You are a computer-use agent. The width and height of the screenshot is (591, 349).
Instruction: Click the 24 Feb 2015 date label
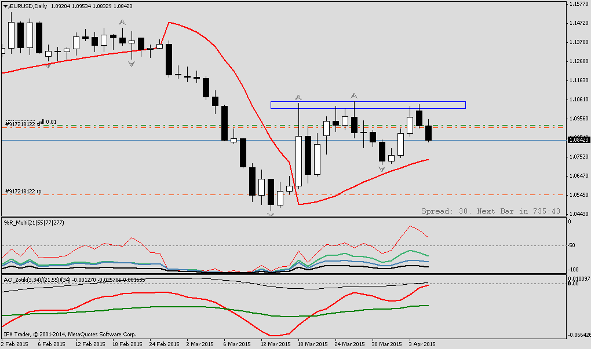164,344
